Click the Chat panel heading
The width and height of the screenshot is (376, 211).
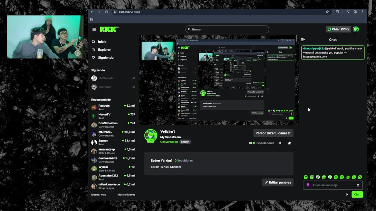click(x=333, y=40)
